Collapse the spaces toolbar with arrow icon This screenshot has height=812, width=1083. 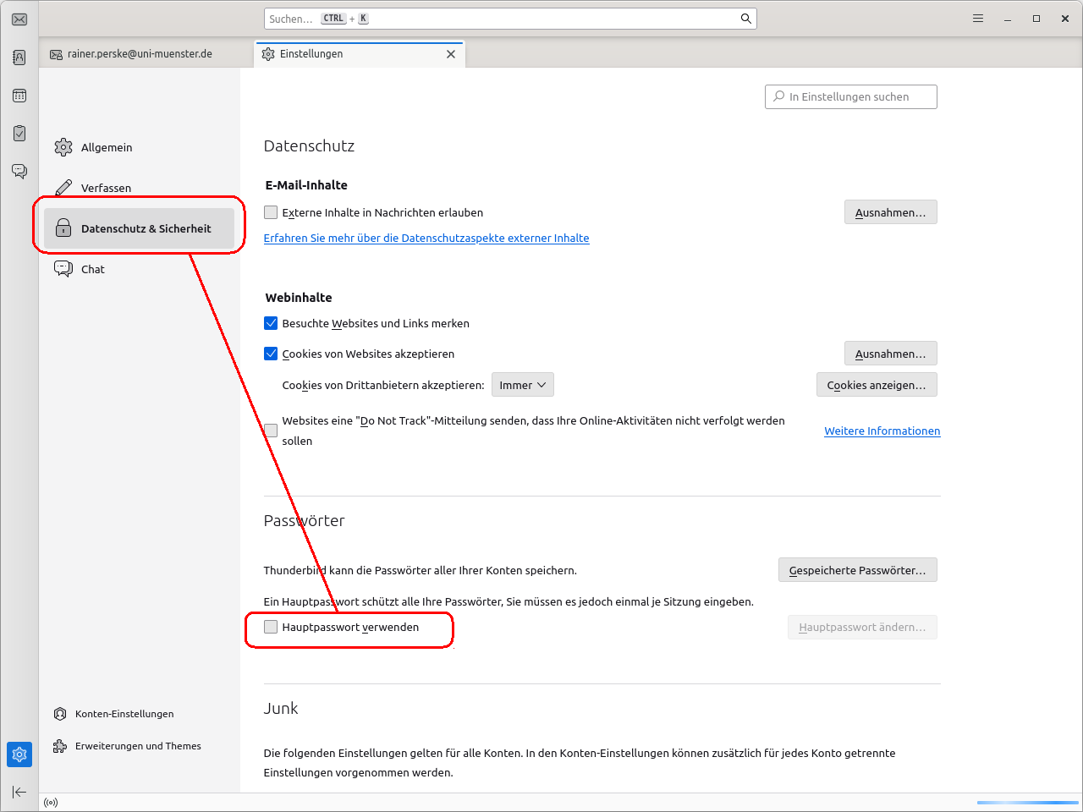pos(19,792)
